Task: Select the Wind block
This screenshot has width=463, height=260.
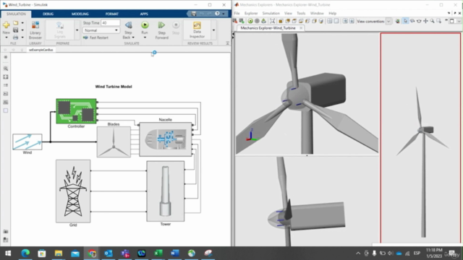Action: (x=27, y=142)
